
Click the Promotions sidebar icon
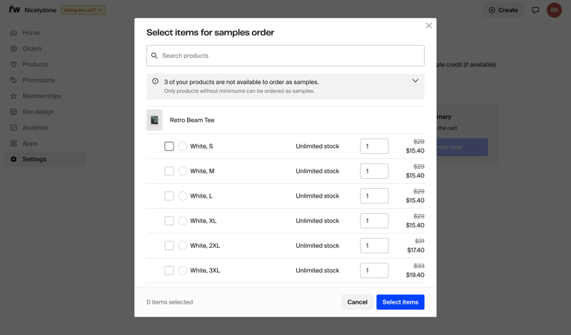14,80
